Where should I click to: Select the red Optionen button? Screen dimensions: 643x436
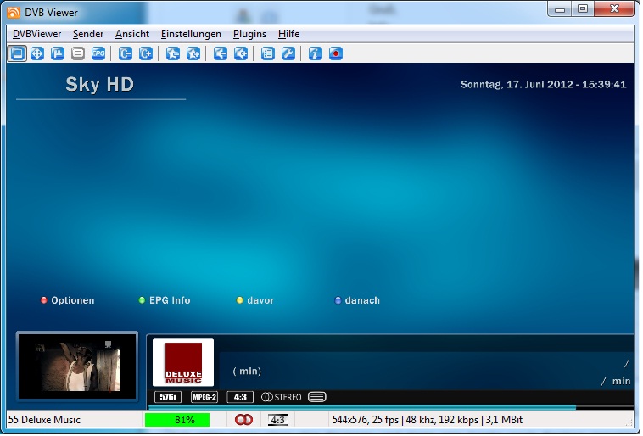point(68,300)
